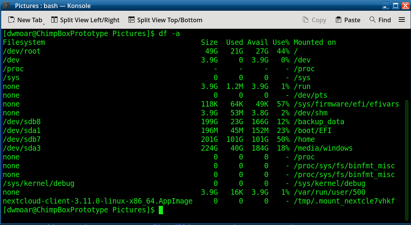Image resolution: width=411 pixels, height=225 pixels.
Task: Click the Copy clipboard icon
Action: (x=306, y=20)
